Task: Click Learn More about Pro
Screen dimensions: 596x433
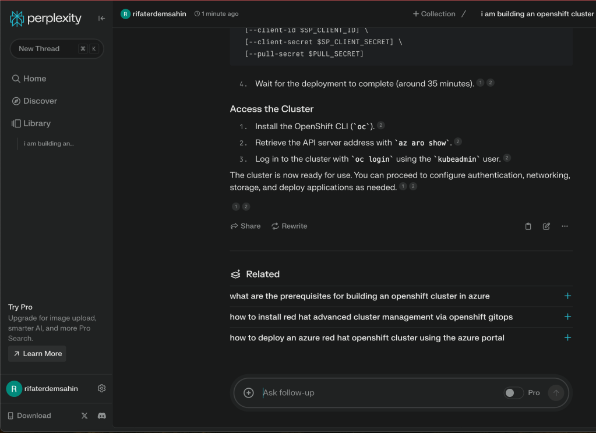Action: tap(37, 354)
